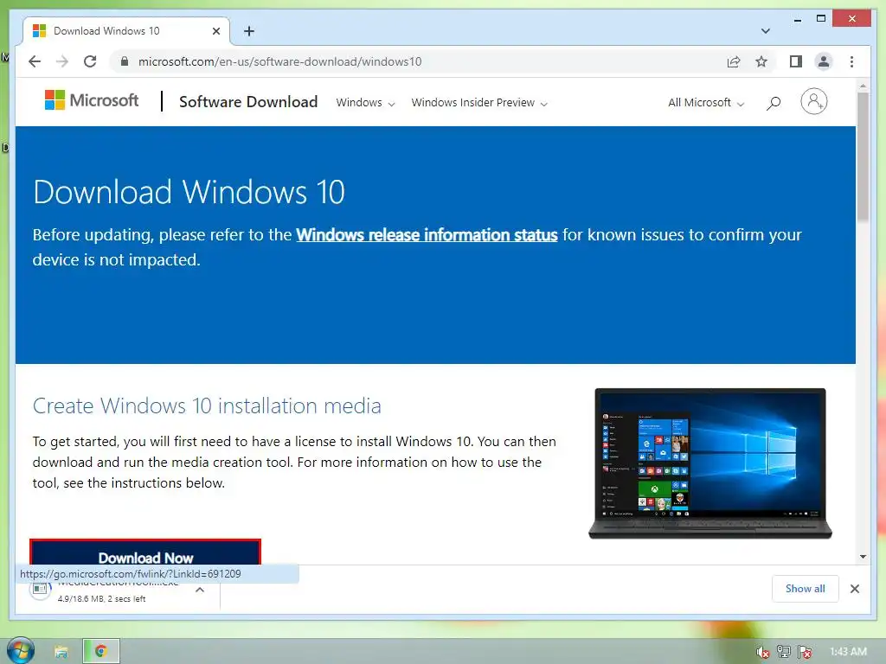This screenshot has height=664, width=886.
Task: Open the Software Download link
Action: tap(248, 102)
